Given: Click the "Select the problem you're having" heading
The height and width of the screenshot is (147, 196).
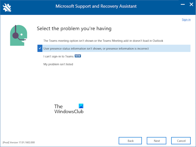Looking at the screenshot, I should pos(74,29).
